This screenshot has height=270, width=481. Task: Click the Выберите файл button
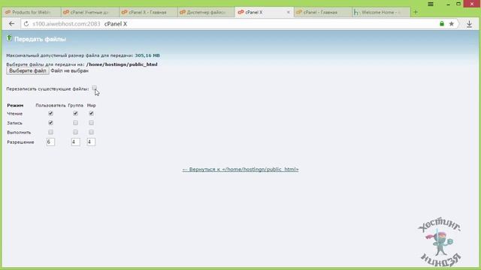pos(28,70)
